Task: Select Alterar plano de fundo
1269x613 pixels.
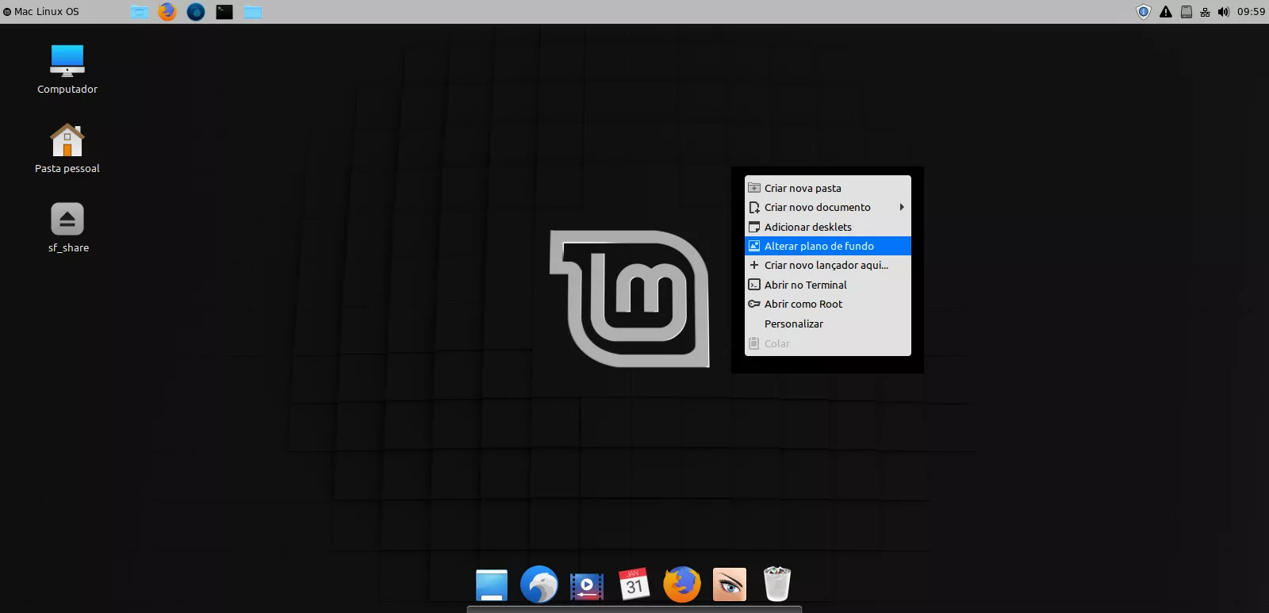Action: click(x=828, y=246)
